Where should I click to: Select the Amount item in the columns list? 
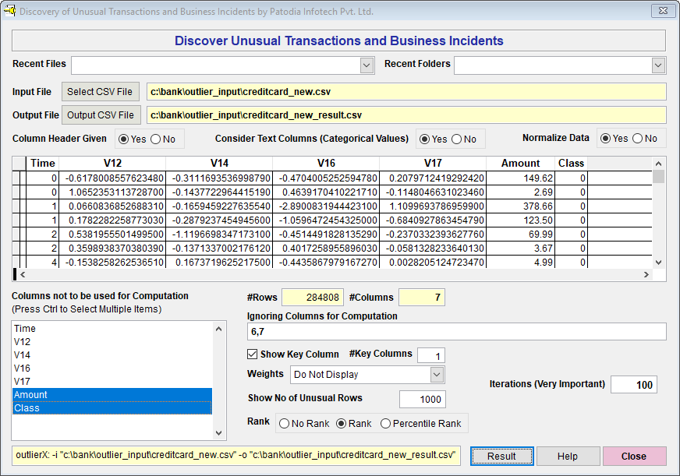(x=112, y=395)
